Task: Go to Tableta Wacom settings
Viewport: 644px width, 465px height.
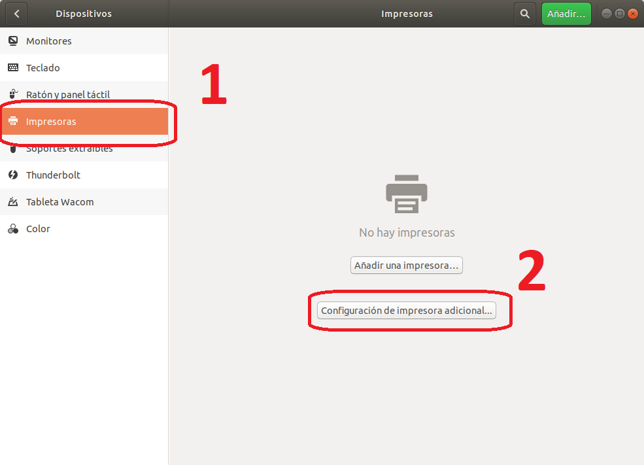Action: (x=84, y=201)
